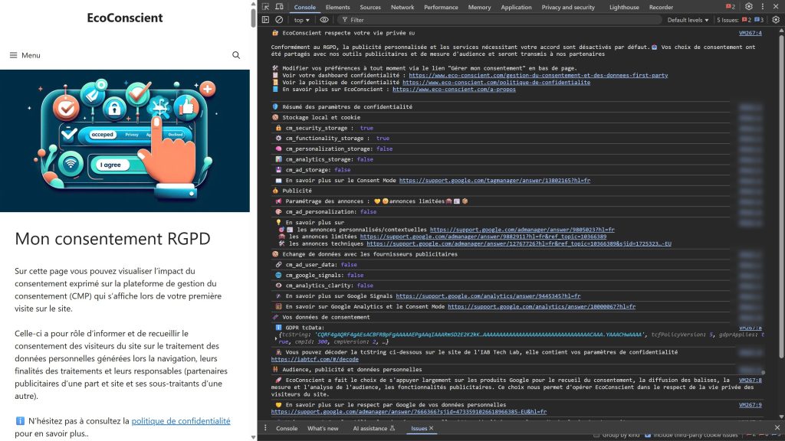The height and width of the screenshot is (441, 785).
Task: Click the EcoConscient site title
Action: click(x=125, y=18)
